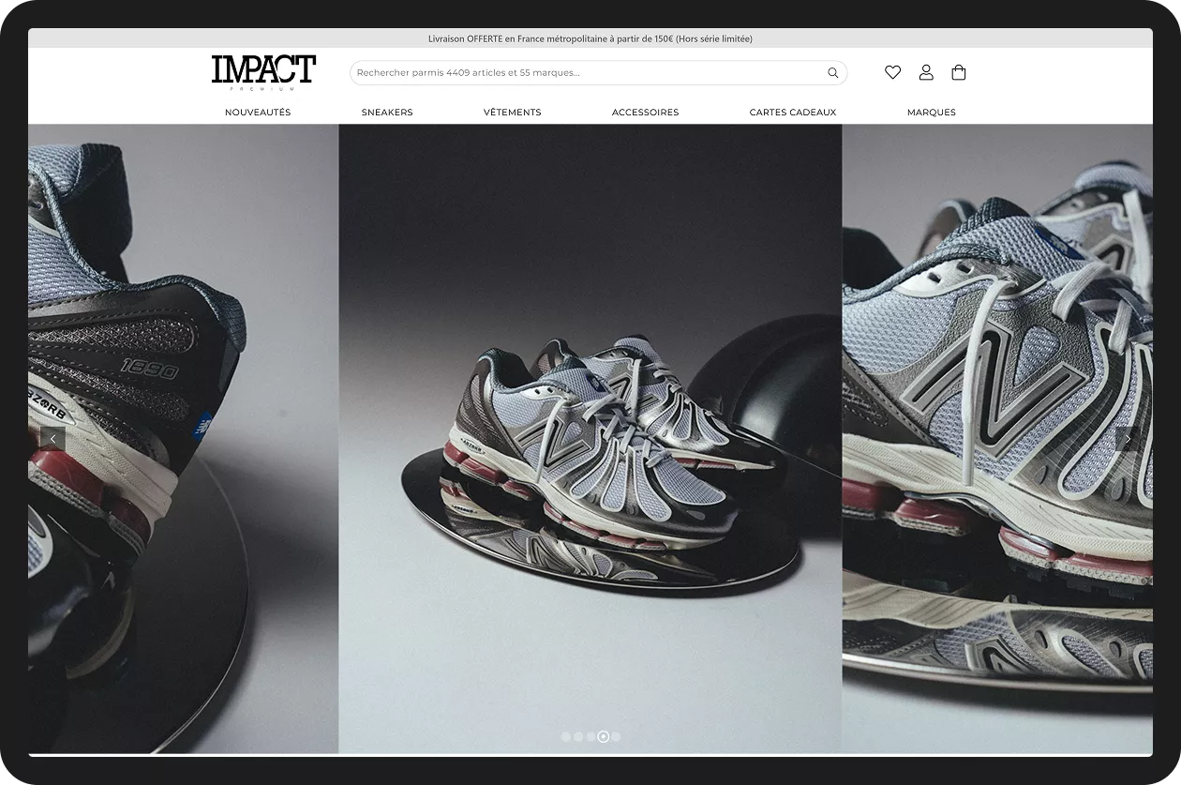This screenshot has width=1181, height=785.
Task: Click the magnifier search icon
Action: click(x=832, y=73)
